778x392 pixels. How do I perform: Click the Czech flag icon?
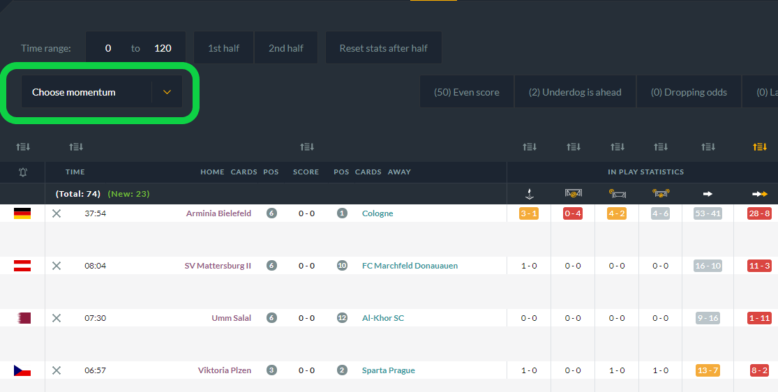click(x=22, y=370)
